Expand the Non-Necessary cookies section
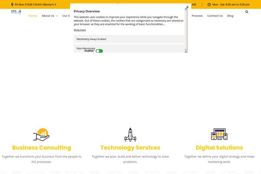This screenshot has width=261, height=174. [129, 48]
